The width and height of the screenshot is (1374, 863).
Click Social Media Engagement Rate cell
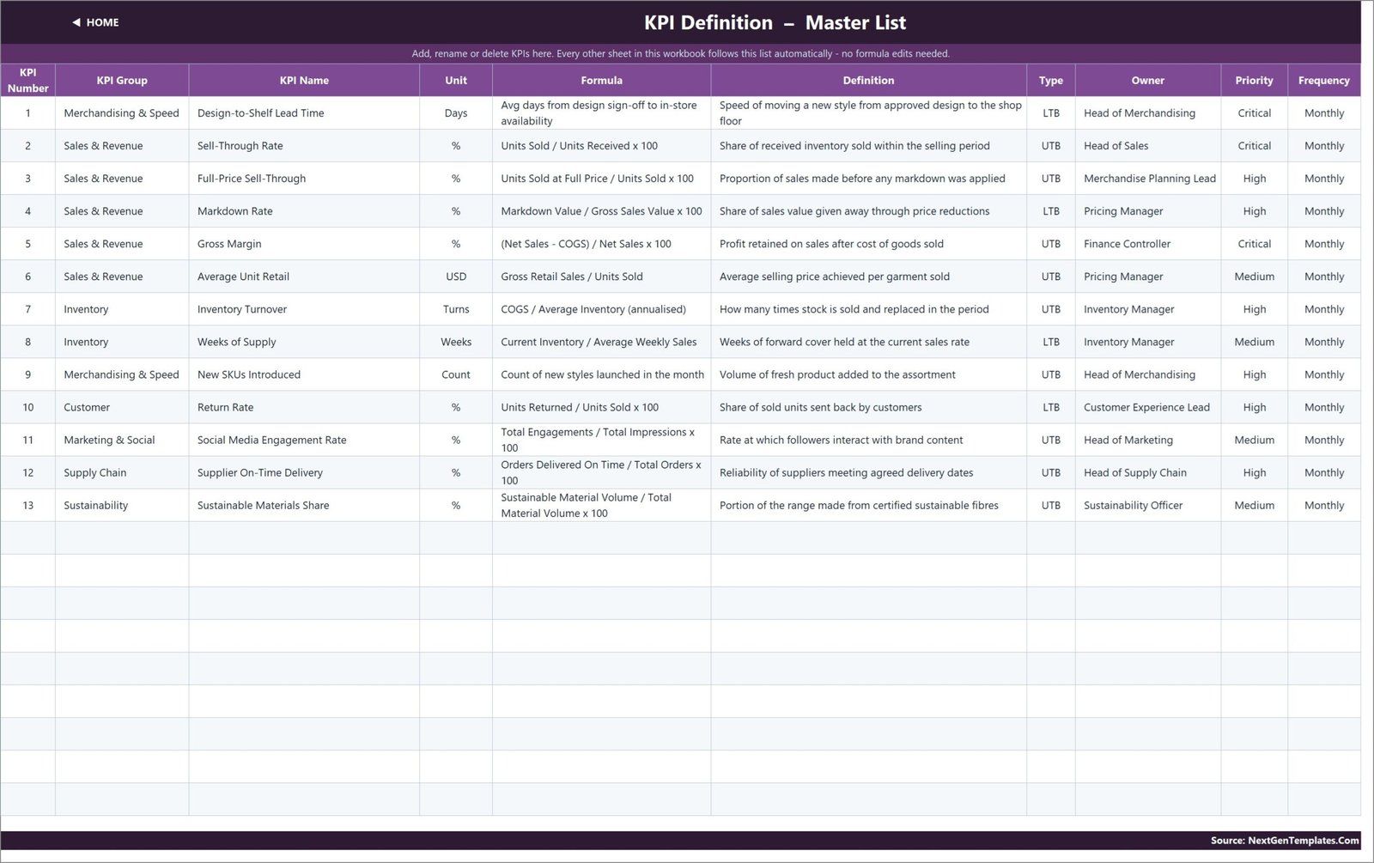coord(304,440)
